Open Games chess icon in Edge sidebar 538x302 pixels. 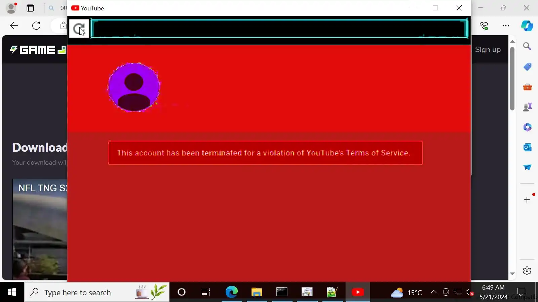527,107
